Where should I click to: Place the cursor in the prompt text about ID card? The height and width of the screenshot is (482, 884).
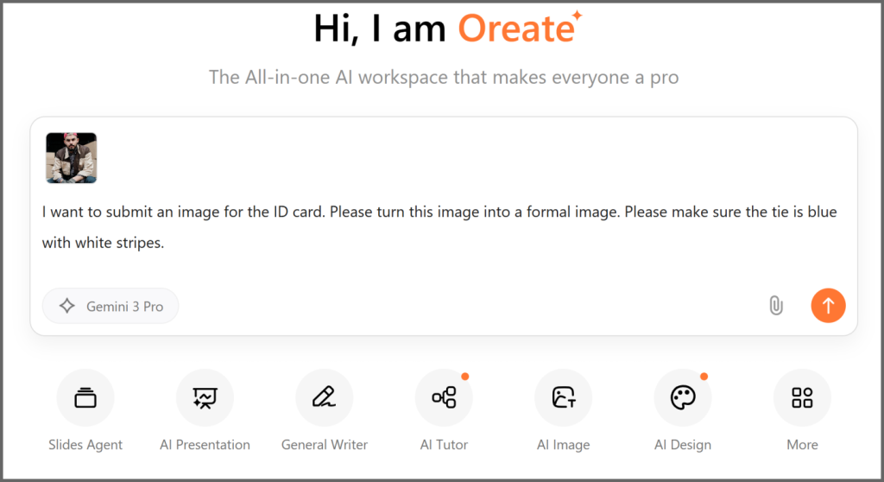(439, 227)
